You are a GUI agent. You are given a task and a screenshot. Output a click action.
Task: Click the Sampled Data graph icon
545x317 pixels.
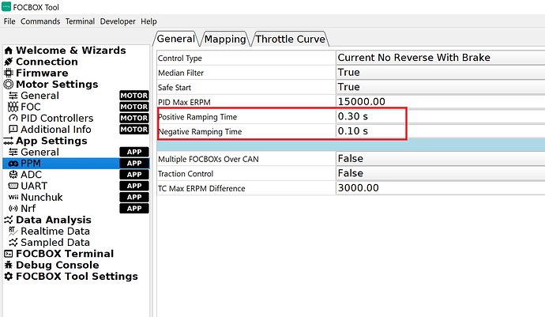13,243
